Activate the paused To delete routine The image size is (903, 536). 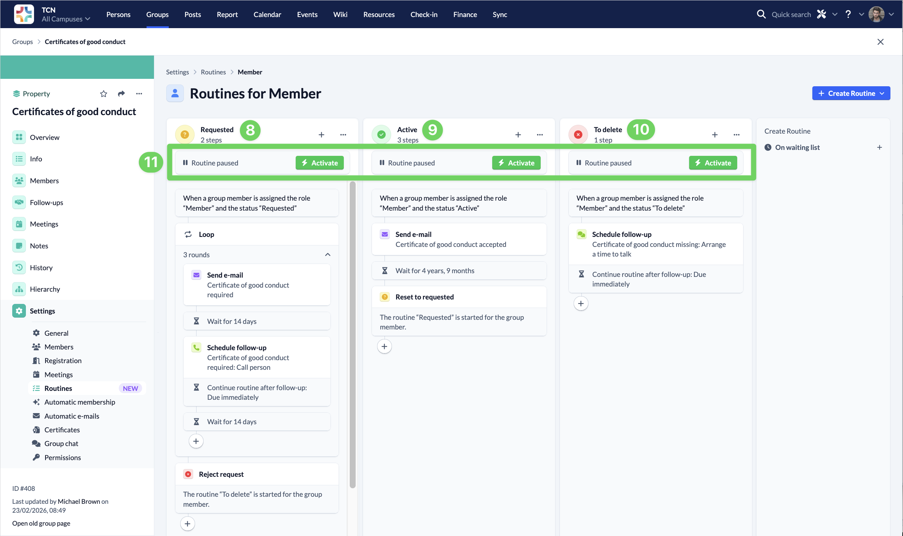(713, 163)
